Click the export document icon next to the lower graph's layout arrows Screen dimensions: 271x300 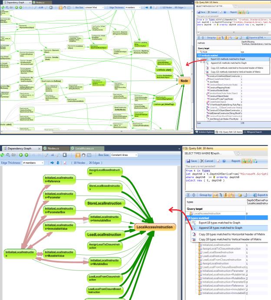pos(65,163)
